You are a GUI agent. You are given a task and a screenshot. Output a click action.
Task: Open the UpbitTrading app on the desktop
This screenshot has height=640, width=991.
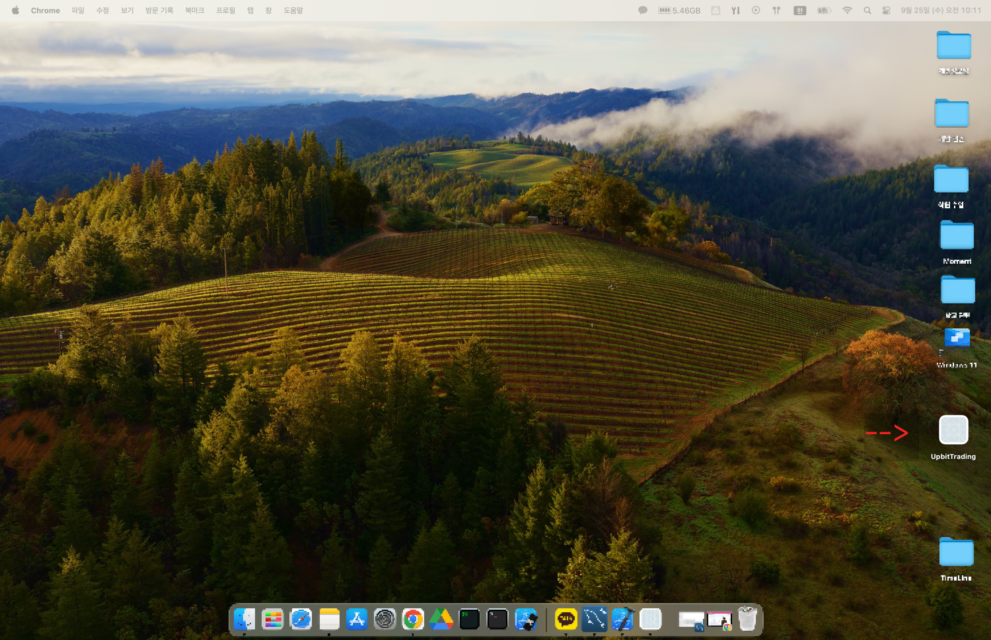(x=953, y=430)
